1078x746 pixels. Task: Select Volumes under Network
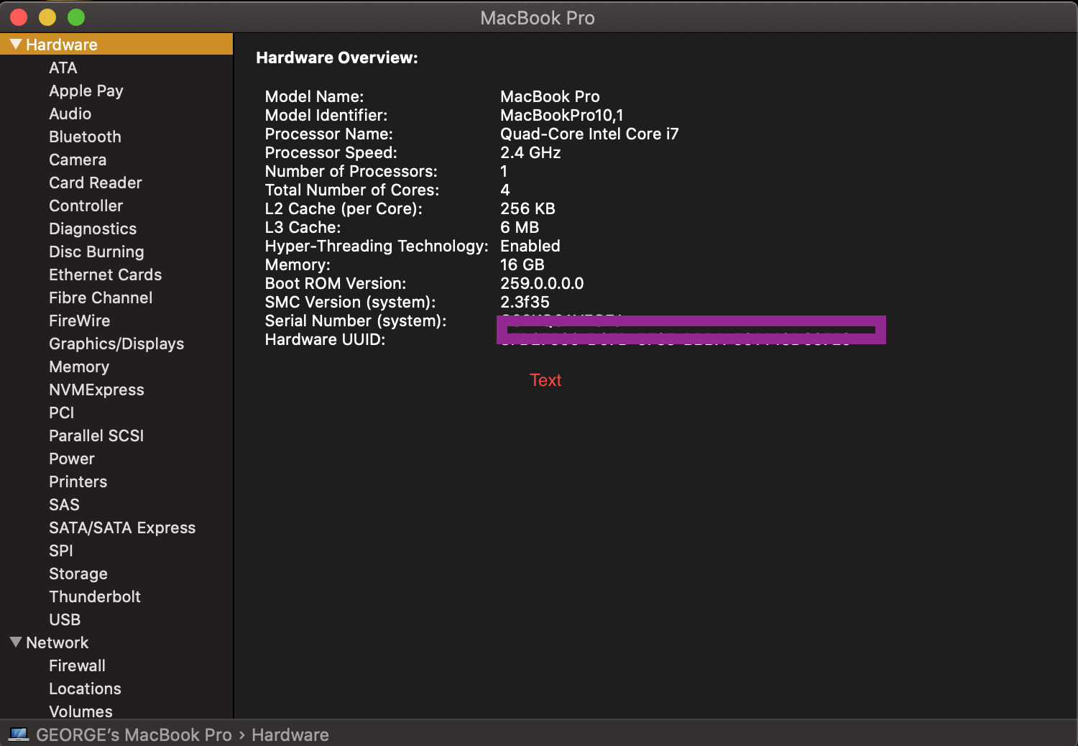tap(81, 712)
